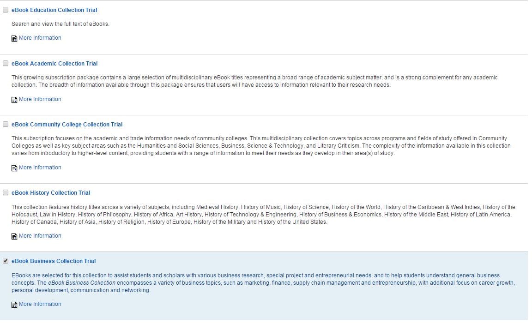Open the eBook History Collection Trial link
Screen dimensions: 532x323
[x=51, y=192]
